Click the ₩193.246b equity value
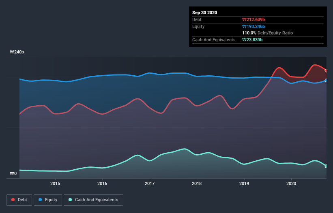The image size is (333, 213). (x=254, y=26)
